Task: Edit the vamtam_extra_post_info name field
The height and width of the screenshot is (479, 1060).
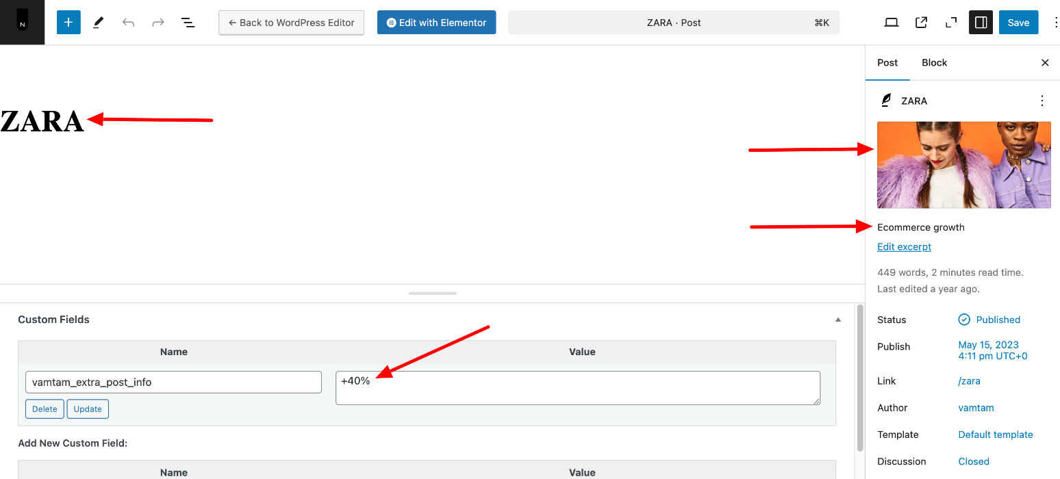Action: point(173,382)
